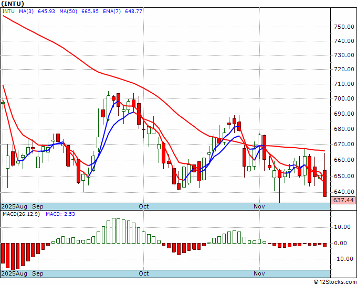This screenshot has width=357, height=286.
Task: Click the 710.00 price axis label
Action: pos(344,84)
